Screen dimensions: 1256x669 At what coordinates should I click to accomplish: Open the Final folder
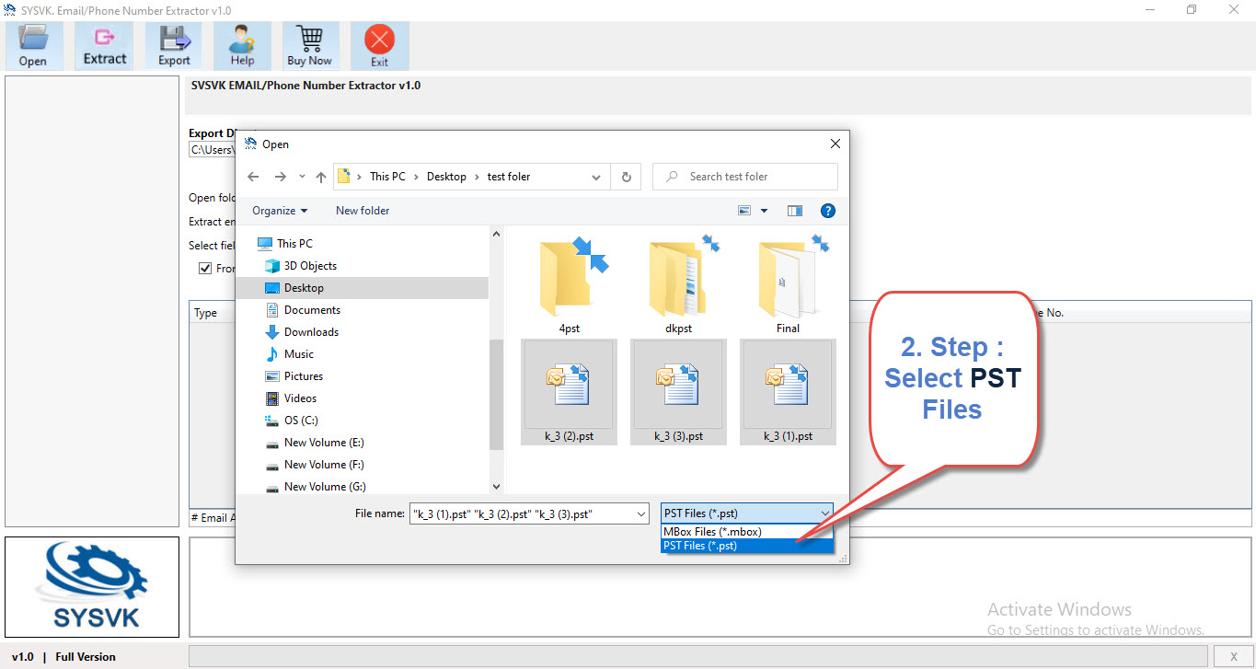(x=788, y=283)
